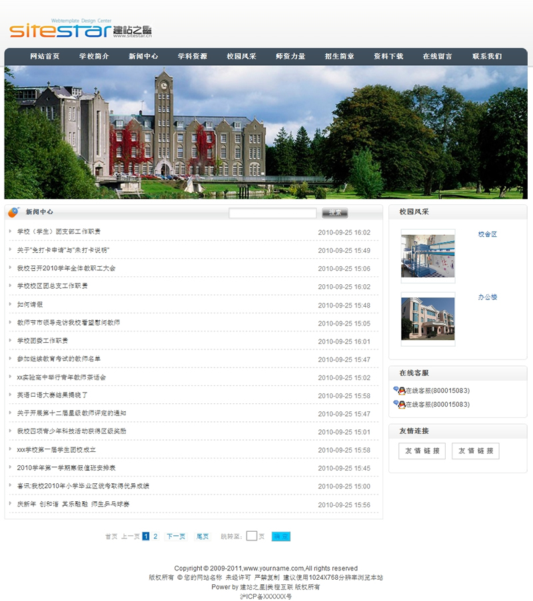Click arrow bullet beside 如何请假
This screenshot has width=533, height=601.
(x=11, y=304)
